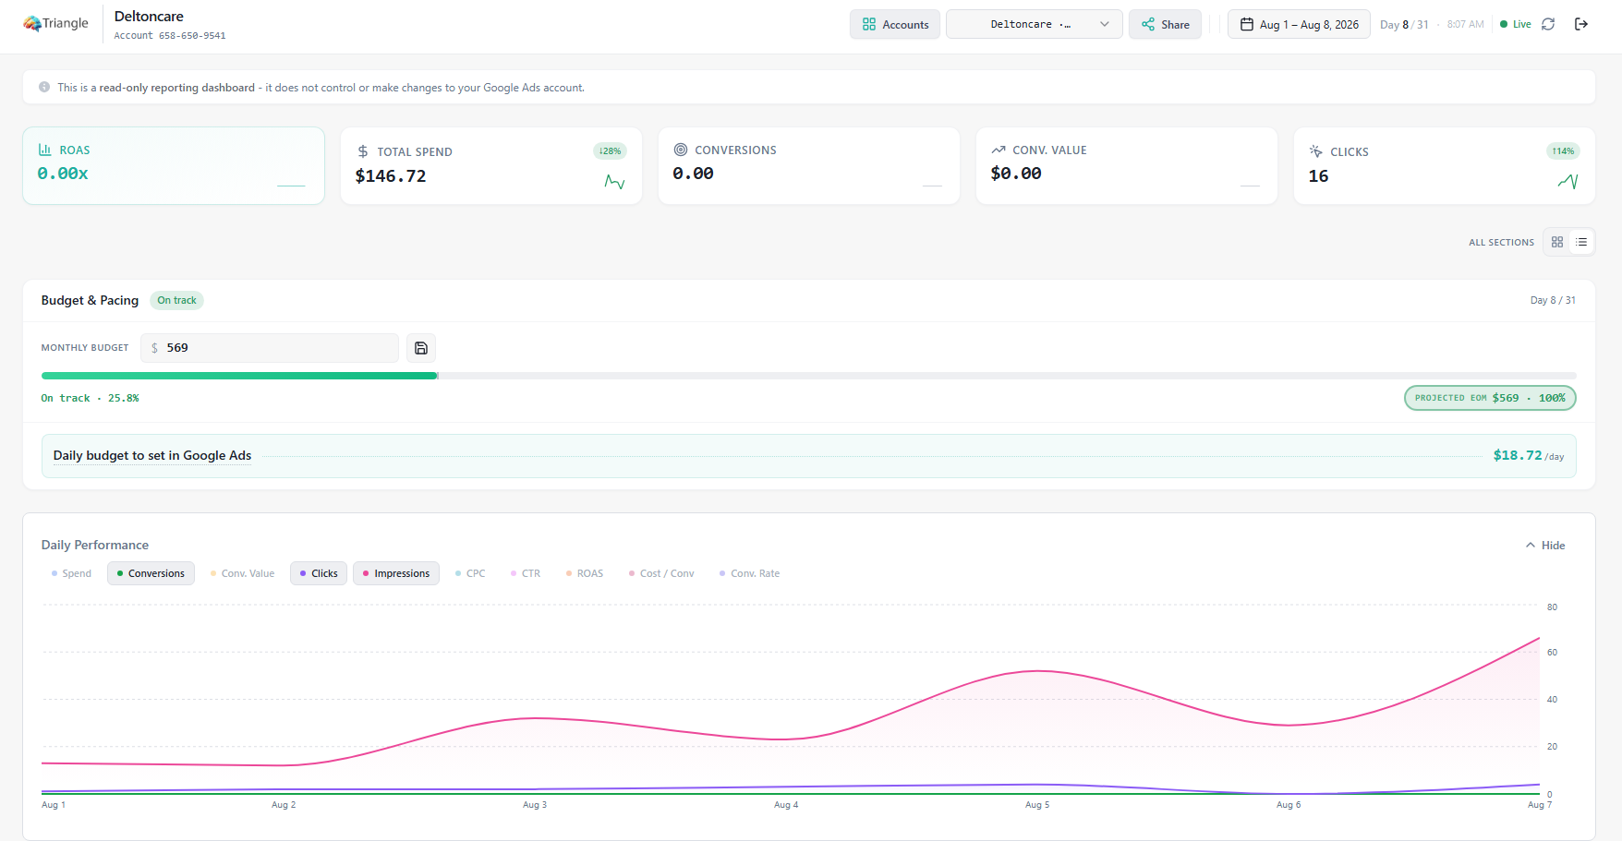Image resolution: width=1622 pixels, height=841 pixels.
Task: Click the Projected EOM $569 badge
Action: click(1490, 398)
